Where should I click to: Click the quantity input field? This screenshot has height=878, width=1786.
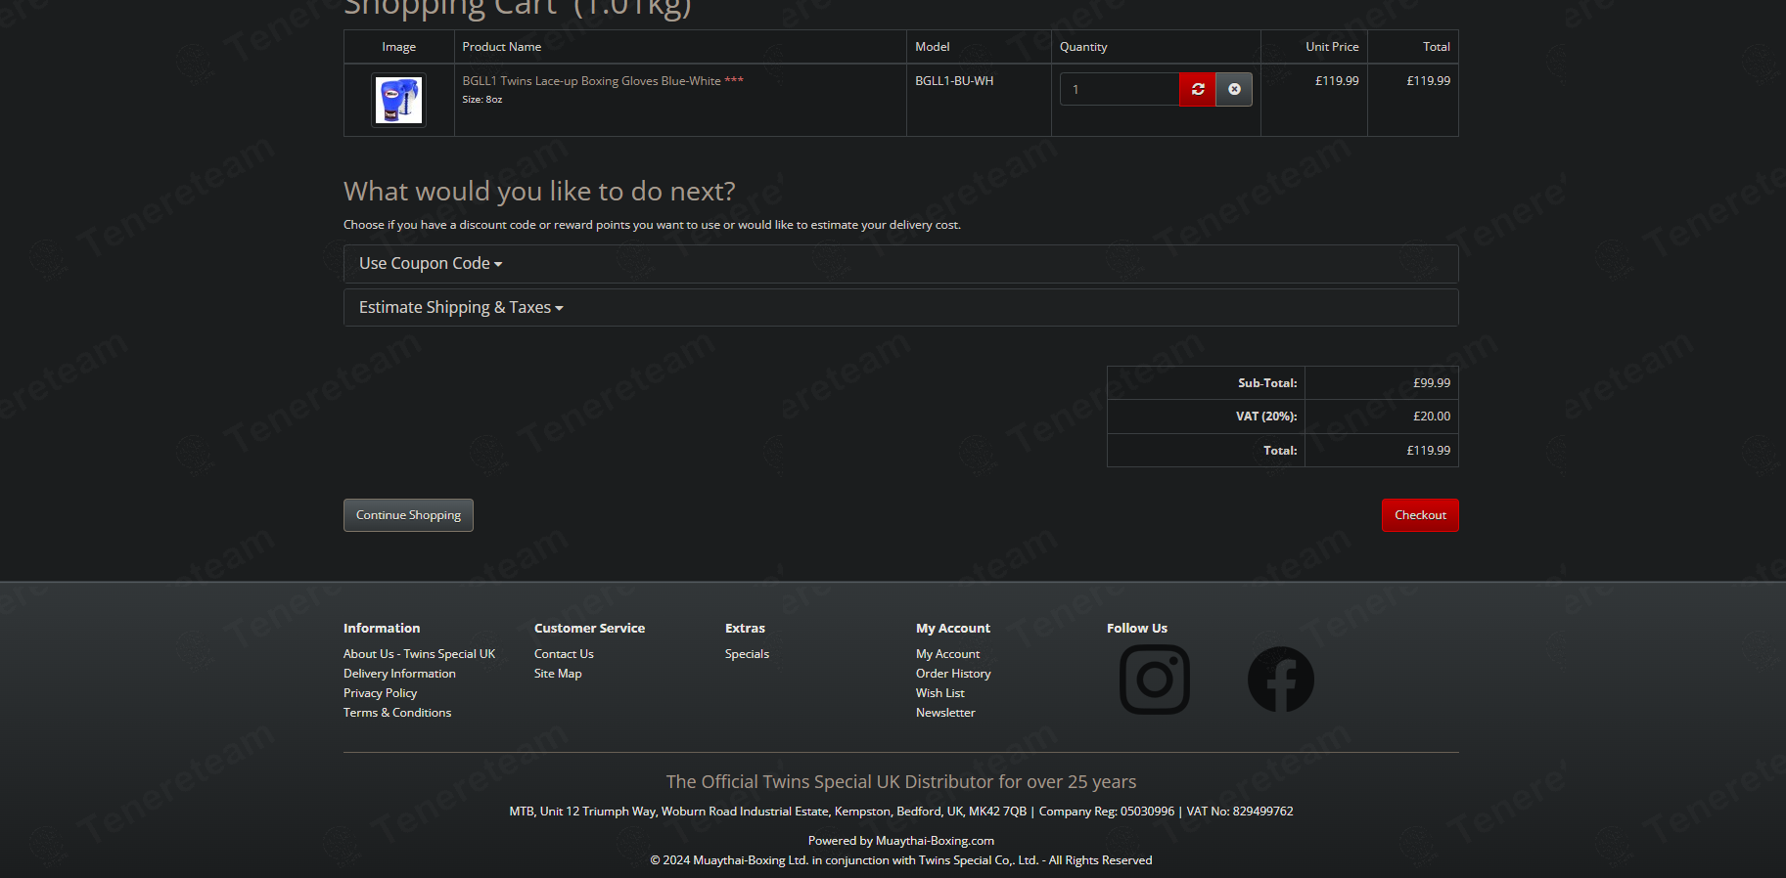click(1120, 89)
